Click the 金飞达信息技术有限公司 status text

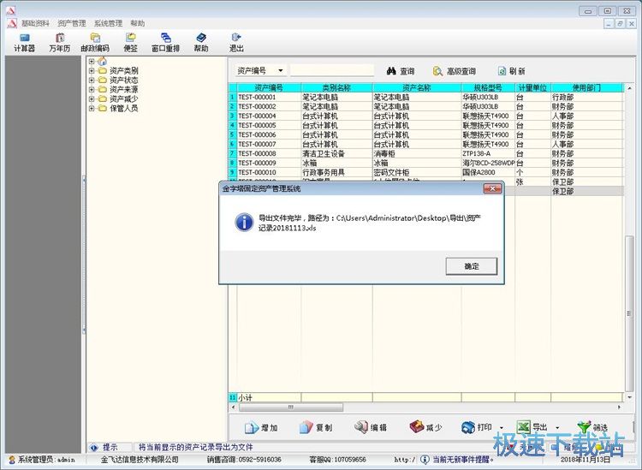[140, 460]
